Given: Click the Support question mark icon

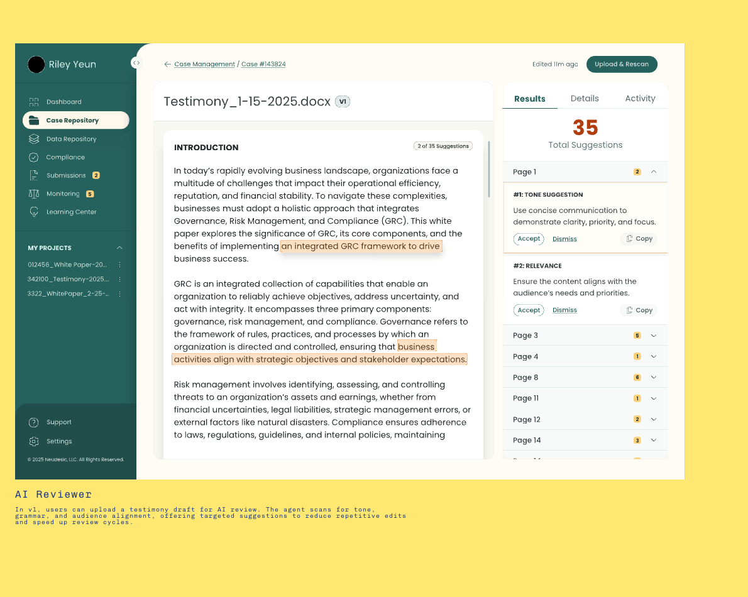Looking at the screenshot, I should [x=34, y=422].
